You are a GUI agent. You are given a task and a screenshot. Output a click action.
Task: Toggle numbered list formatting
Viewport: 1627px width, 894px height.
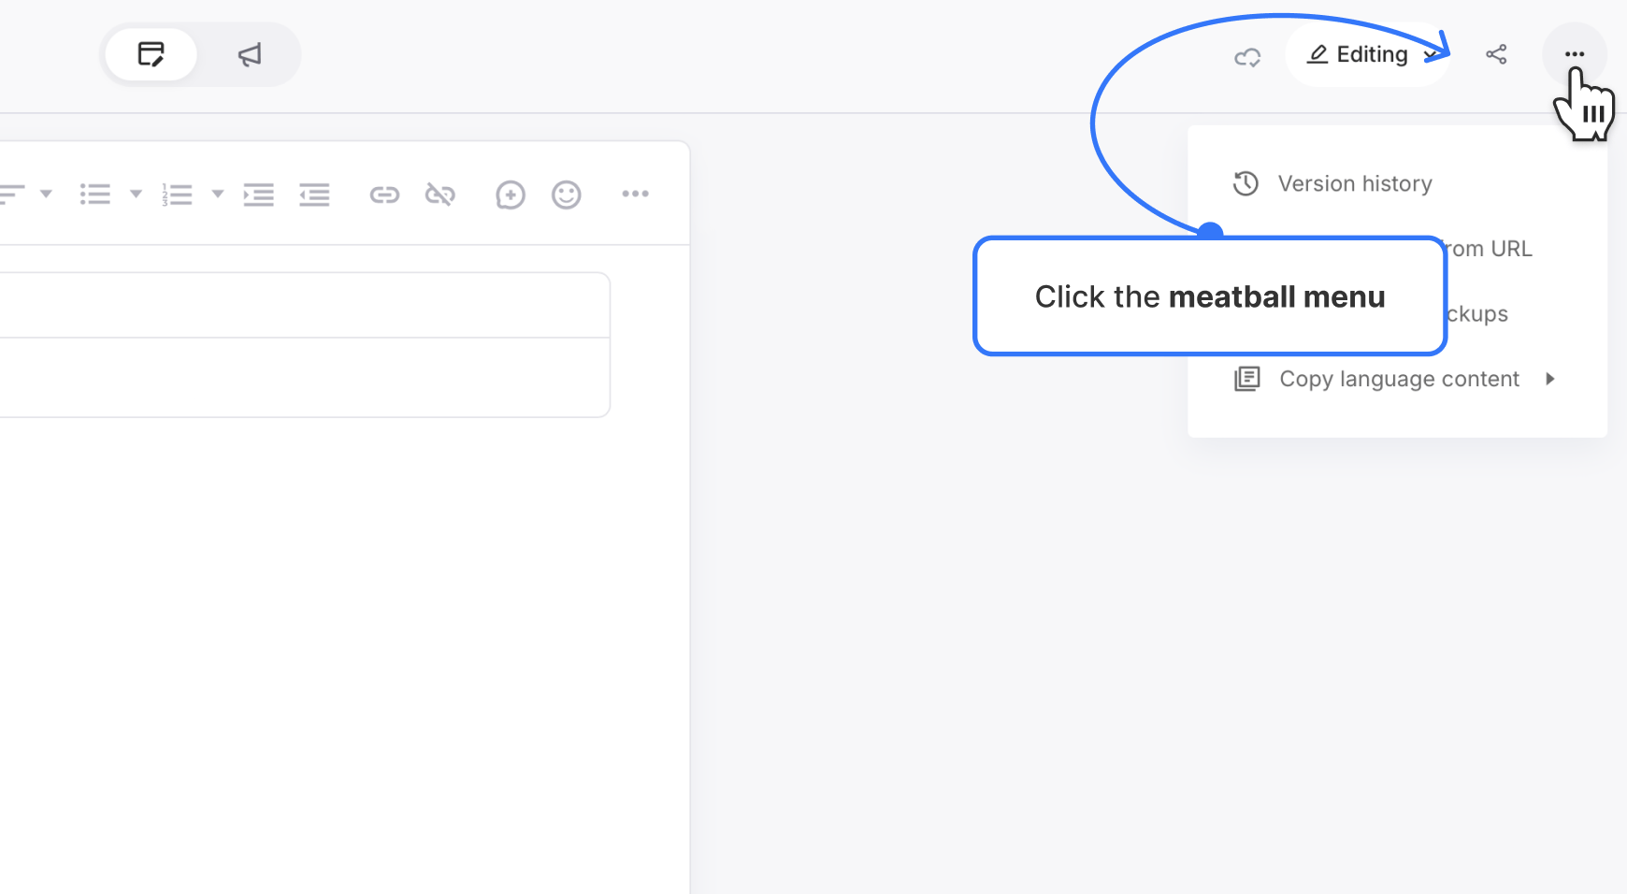tap(177, 194)
